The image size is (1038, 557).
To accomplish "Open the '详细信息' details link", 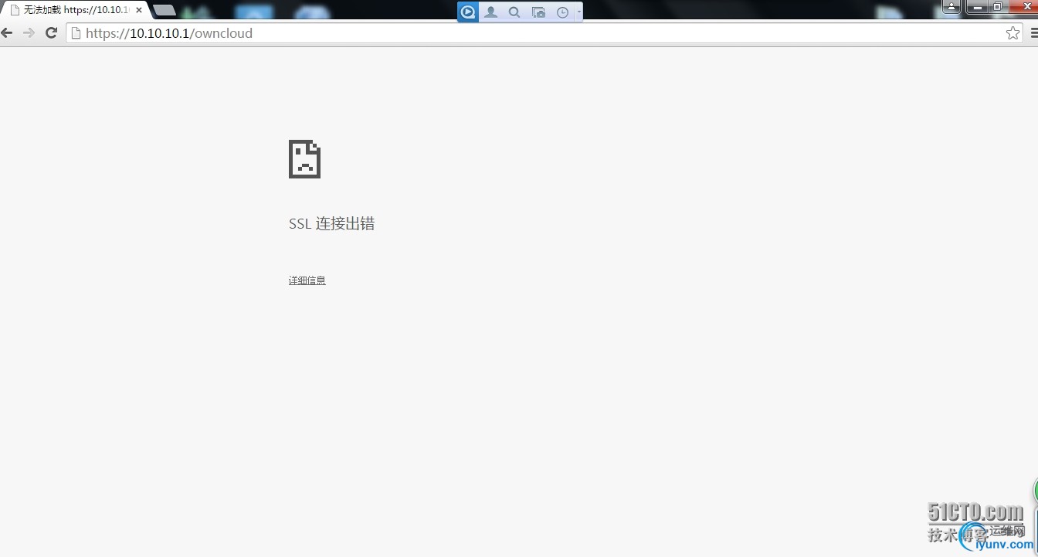I will pyautogui.click(x=307, y=280).
